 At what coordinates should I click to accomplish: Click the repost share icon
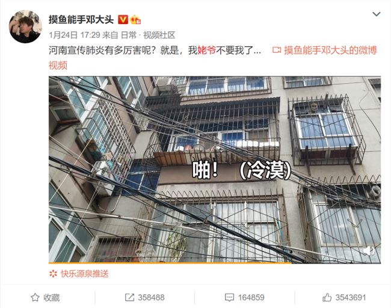[129, 297]
